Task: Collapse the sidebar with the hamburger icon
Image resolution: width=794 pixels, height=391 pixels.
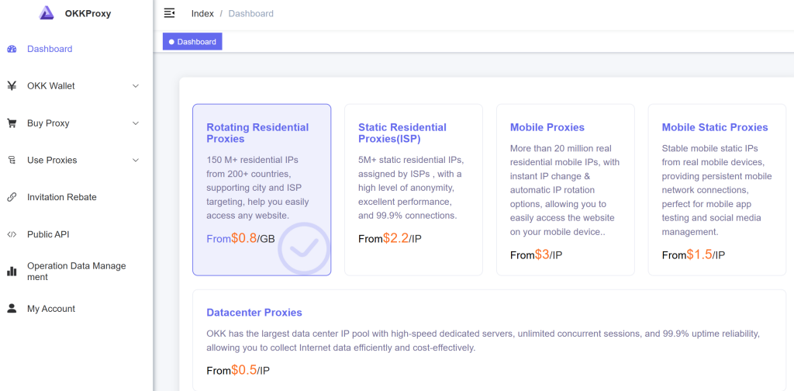Action: [x=170, y=13]
